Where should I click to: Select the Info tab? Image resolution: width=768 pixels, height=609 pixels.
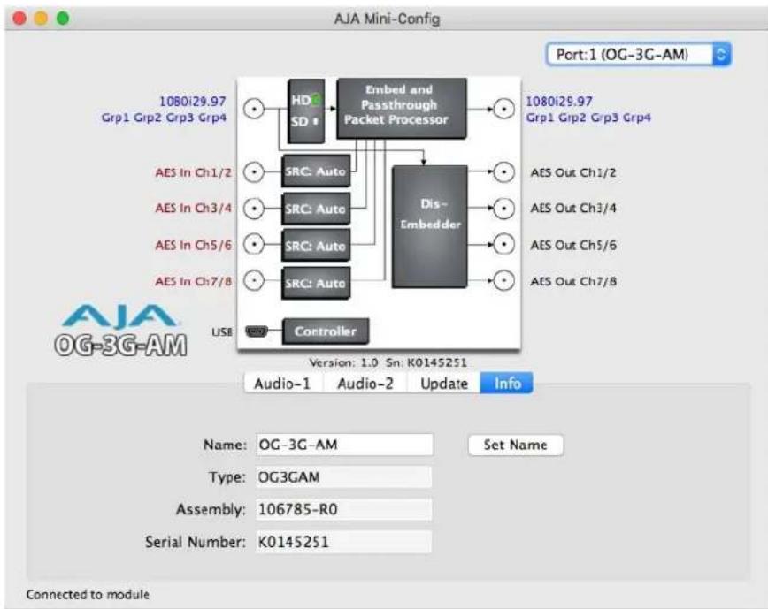click(x=507, y=383)
